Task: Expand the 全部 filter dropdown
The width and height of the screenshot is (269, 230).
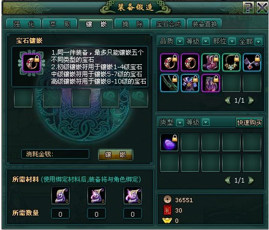Action: (259, 41)
